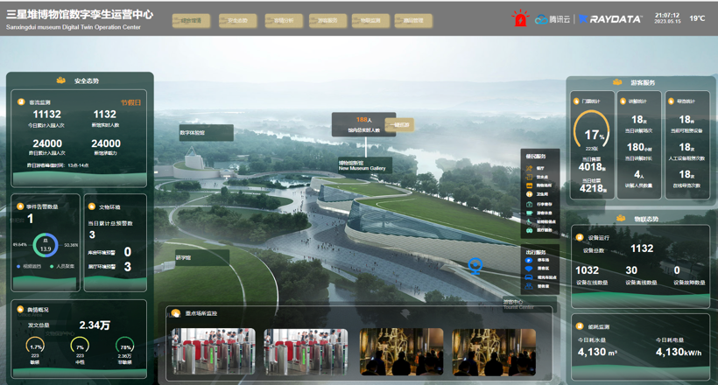Click the Tencent Cloud logo
This screenshot has width=718, height=385.
(x=553, y=19)
